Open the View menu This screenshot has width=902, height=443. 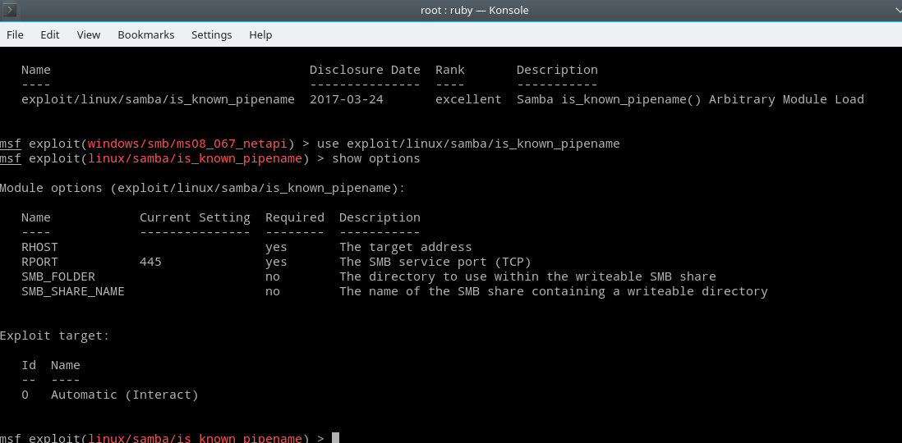coord(89,35)
